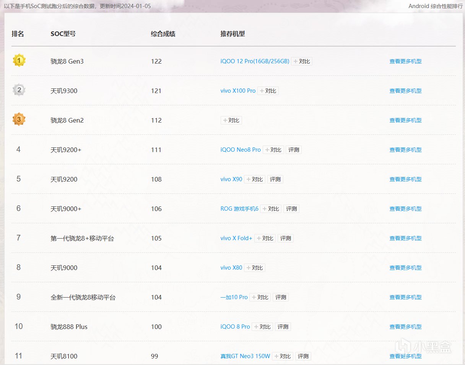Click the silver rank 2 medal icon
The height and width of the screenshot is (365, 465).
19,90
